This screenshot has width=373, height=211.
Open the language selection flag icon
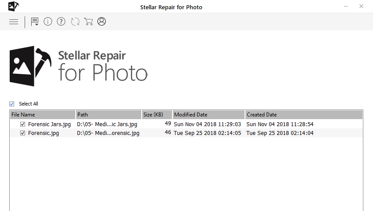[35, 22]
